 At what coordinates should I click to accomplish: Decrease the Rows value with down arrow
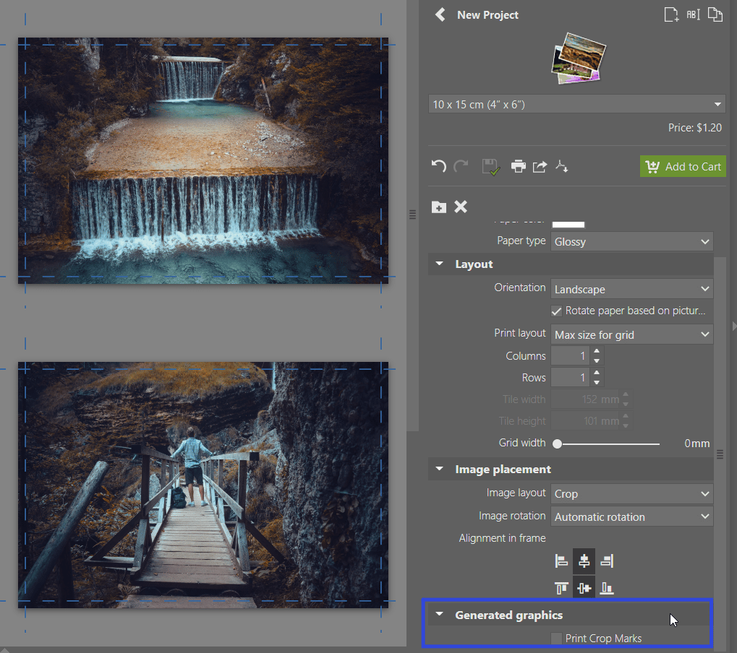coord(597,382)
